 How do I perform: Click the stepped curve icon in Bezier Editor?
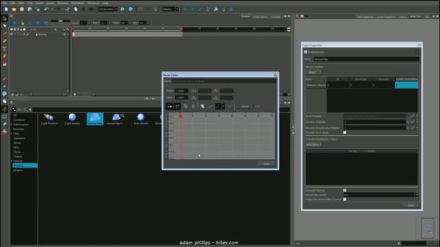(177, 106)
